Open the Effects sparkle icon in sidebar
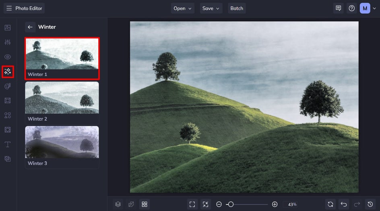Image resolution: width=380 pixels, height=211 pixels. point(8,72)
